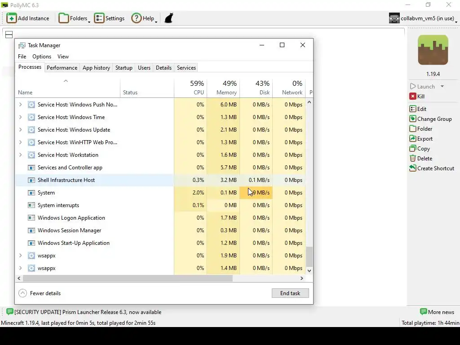Image resolution: width=460 pixels, height=345 pixels.
Task: Click the Export instance icon
Action: (x=413, y=138)
